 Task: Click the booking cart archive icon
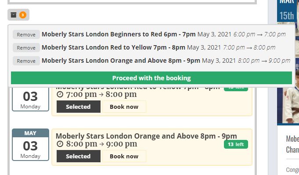[14, 15]
